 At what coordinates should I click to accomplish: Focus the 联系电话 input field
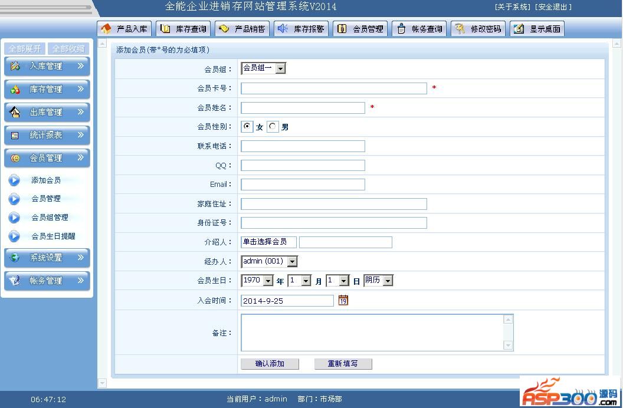(303, 146)
